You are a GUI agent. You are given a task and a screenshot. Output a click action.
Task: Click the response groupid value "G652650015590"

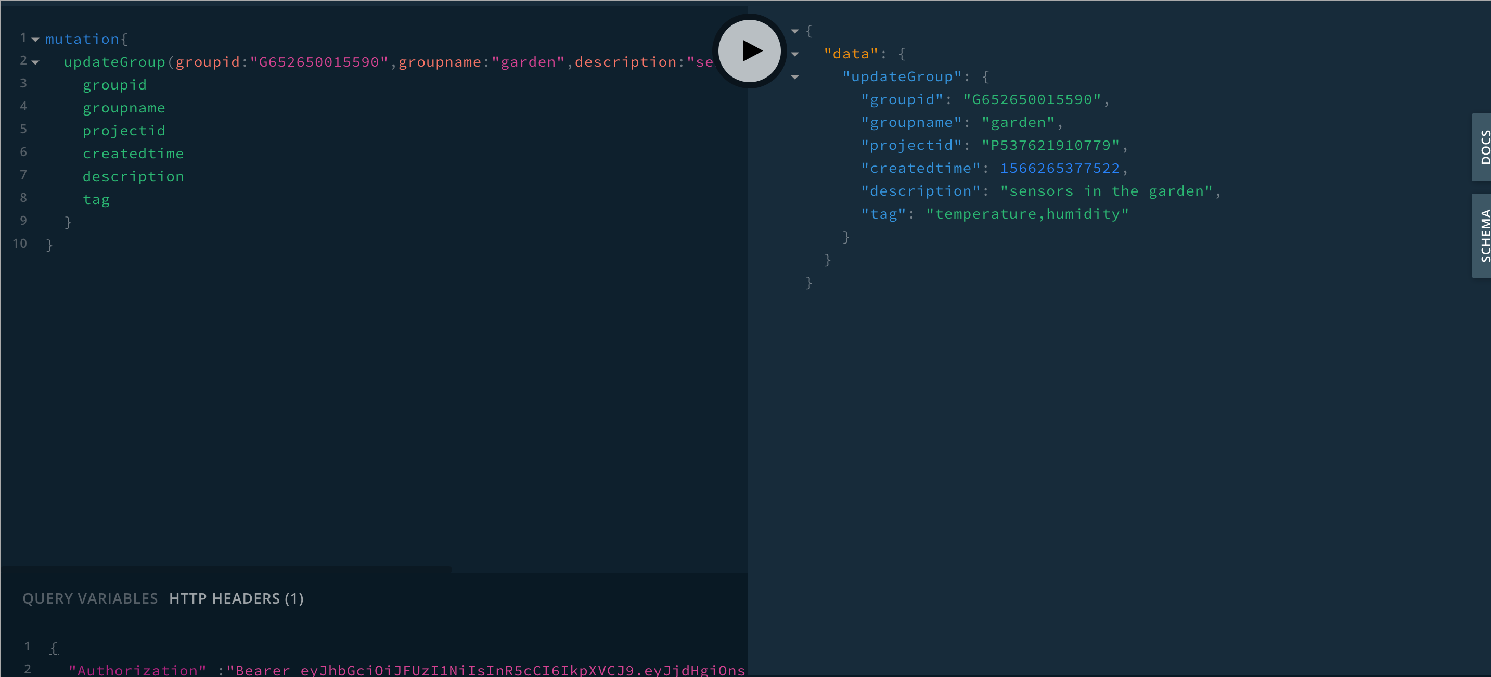1032,99
